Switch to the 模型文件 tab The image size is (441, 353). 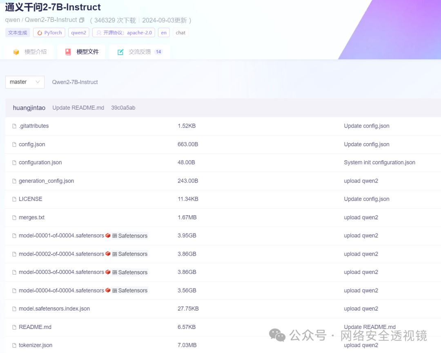click(82, 52)
